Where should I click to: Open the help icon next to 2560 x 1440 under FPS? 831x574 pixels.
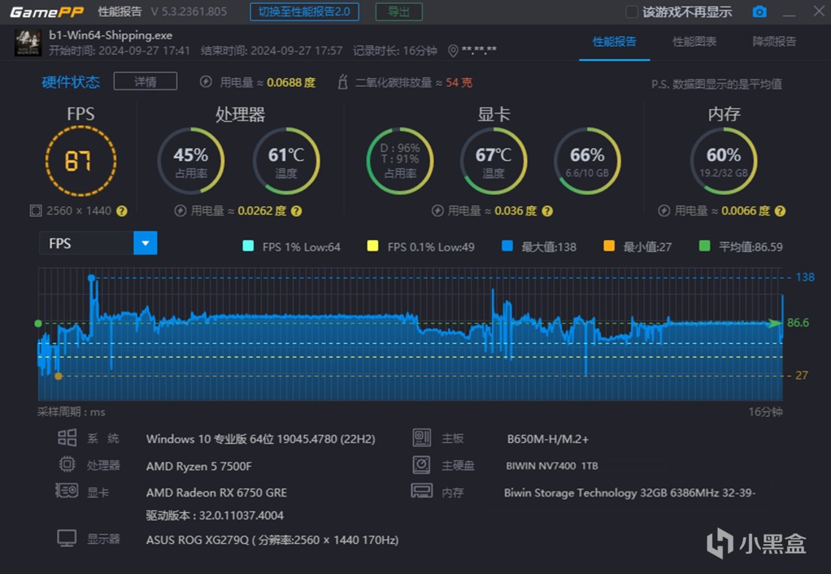pos(121,211)
